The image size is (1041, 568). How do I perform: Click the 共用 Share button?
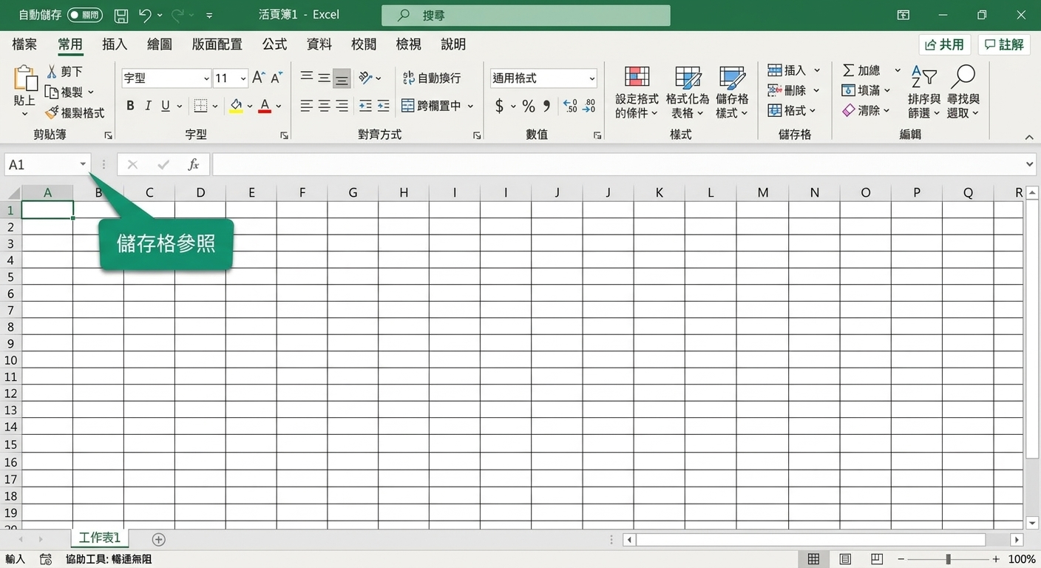[944, 44]
